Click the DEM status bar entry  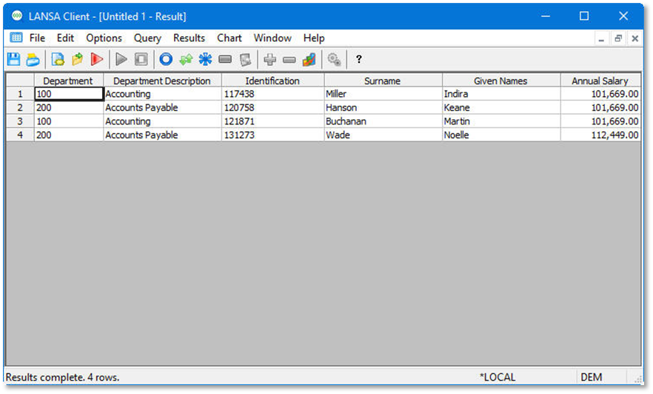(591, 377)
